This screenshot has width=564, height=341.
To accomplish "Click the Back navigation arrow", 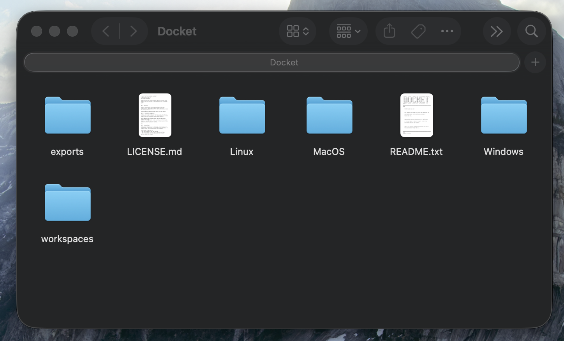I will [105, 31].
